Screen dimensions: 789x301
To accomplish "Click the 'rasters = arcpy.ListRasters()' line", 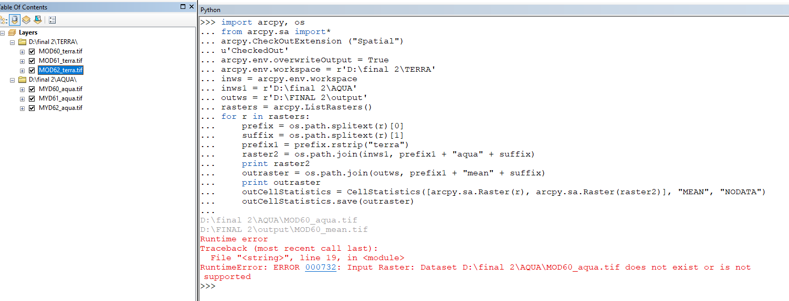I will point(297,107).
